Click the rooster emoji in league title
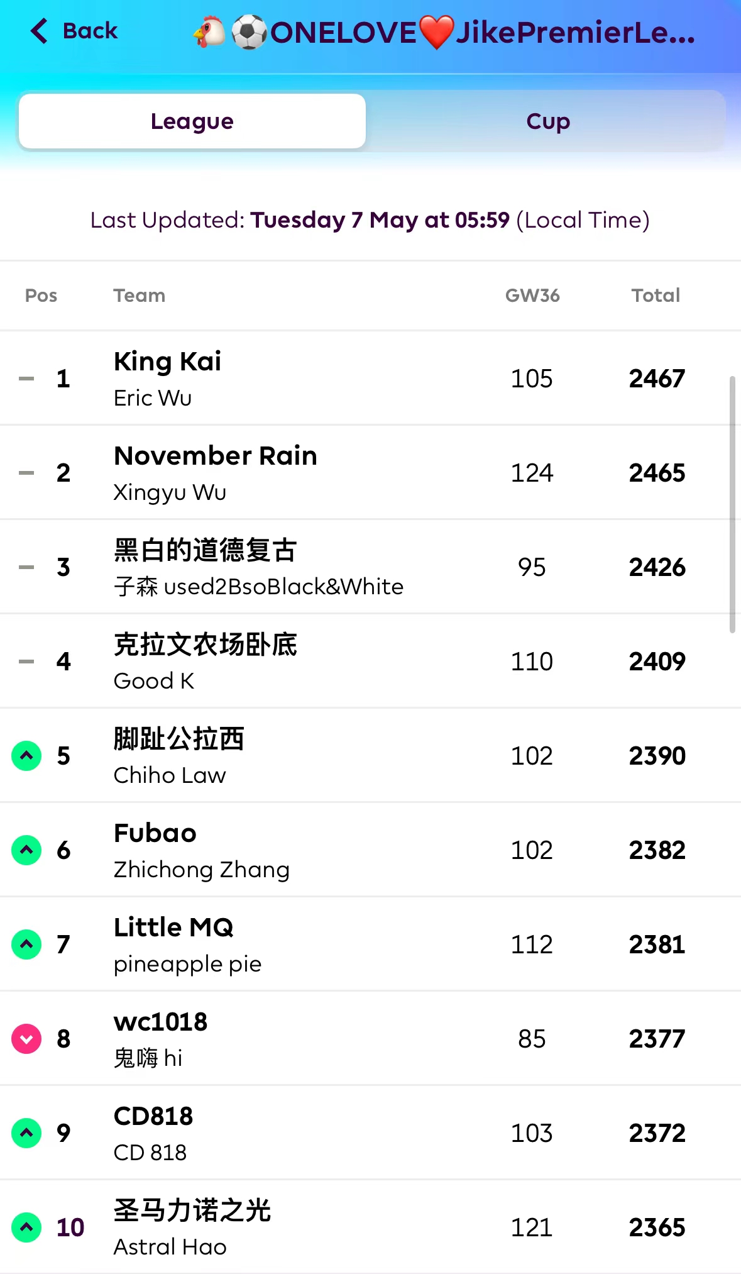This screenshot has height=1274, width=741. click(x=209, y=32)
